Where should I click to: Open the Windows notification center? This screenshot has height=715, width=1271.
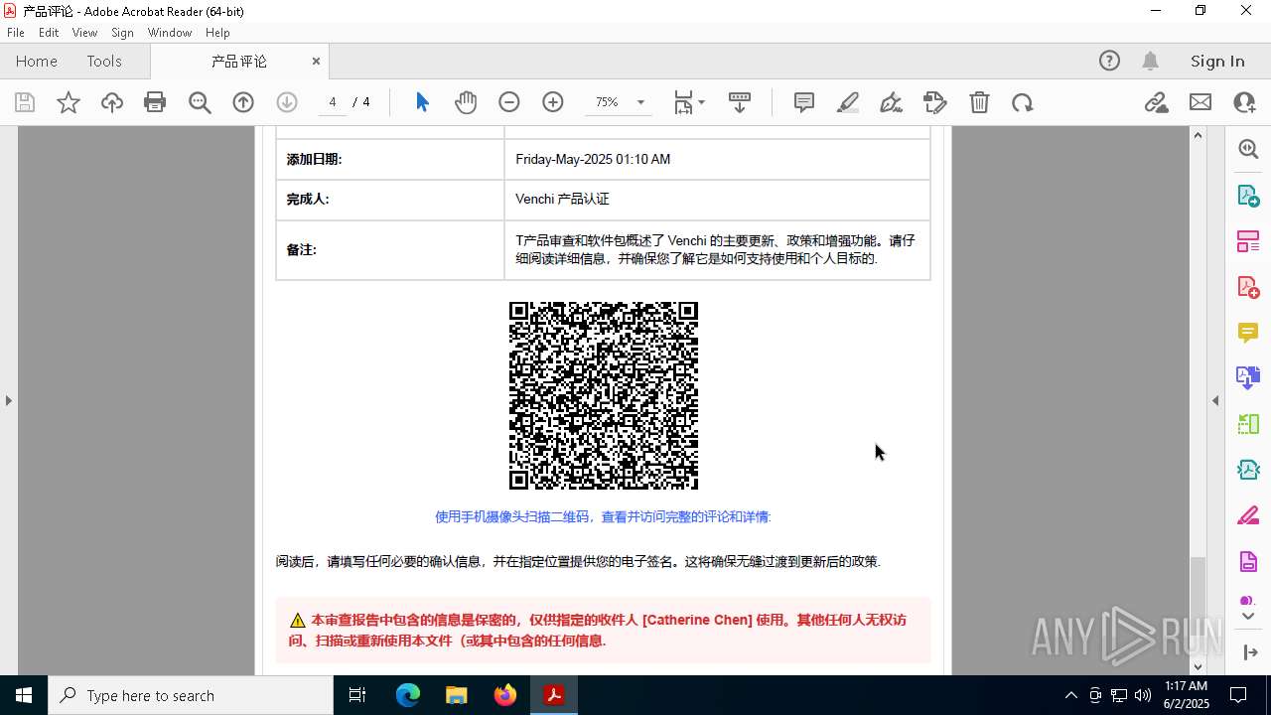tap(1239, 695)
